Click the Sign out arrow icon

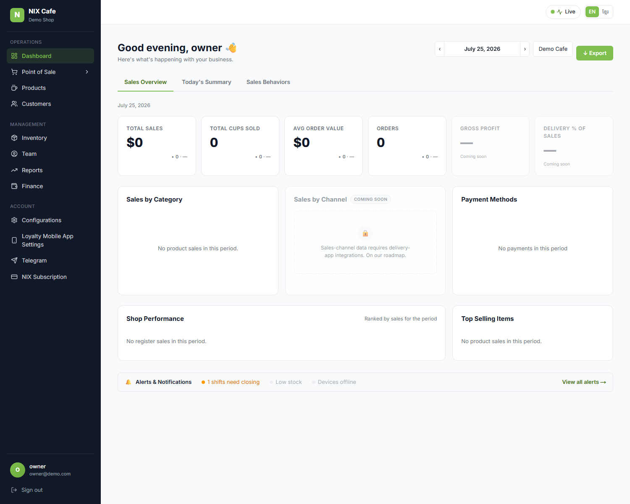(x=14, y=490)
